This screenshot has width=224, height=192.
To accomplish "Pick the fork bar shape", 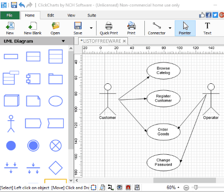I will click(33, 168).
